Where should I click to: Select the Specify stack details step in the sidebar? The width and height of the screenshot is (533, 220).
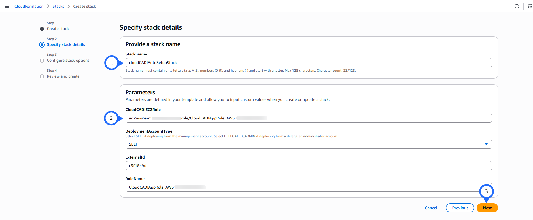coord(66,44)
